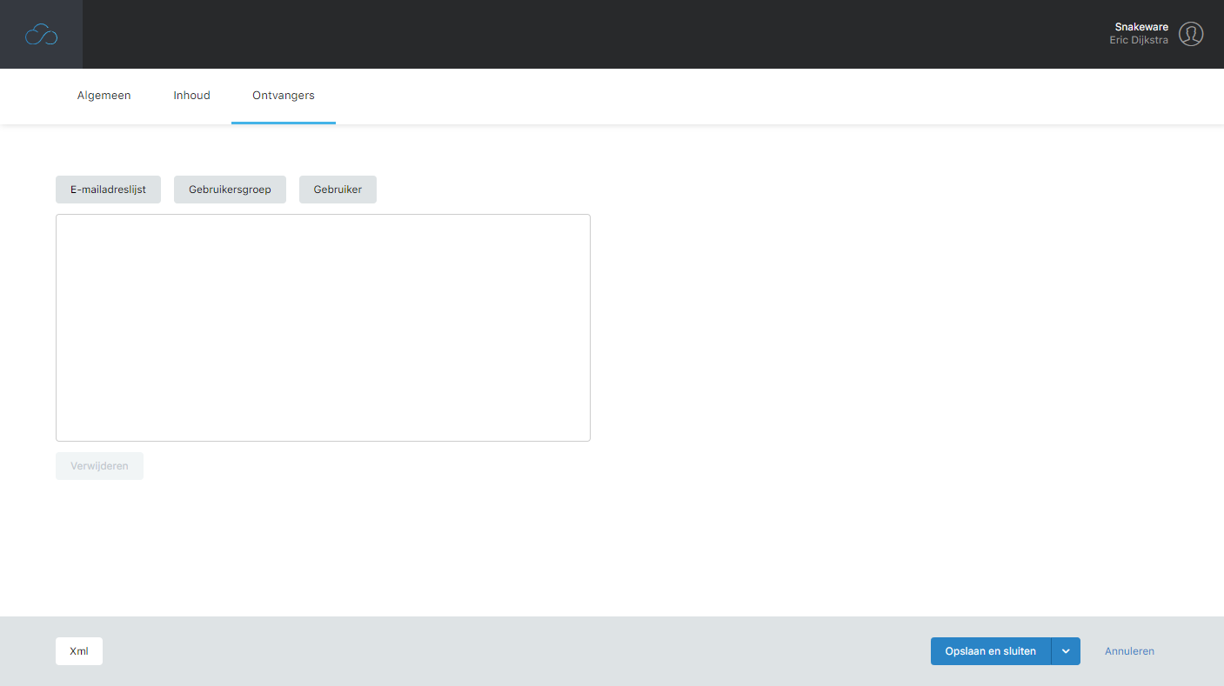Add an E-mailadreslijst recipient

[x=108, y=190]
